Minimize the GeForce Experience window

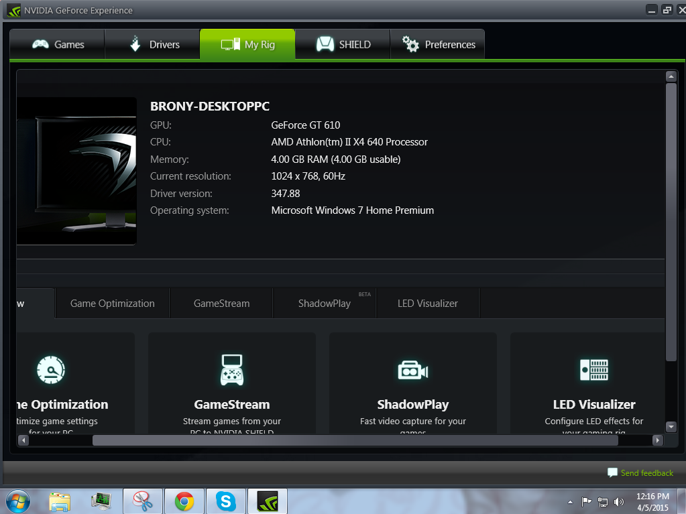[x=651, y=10]
